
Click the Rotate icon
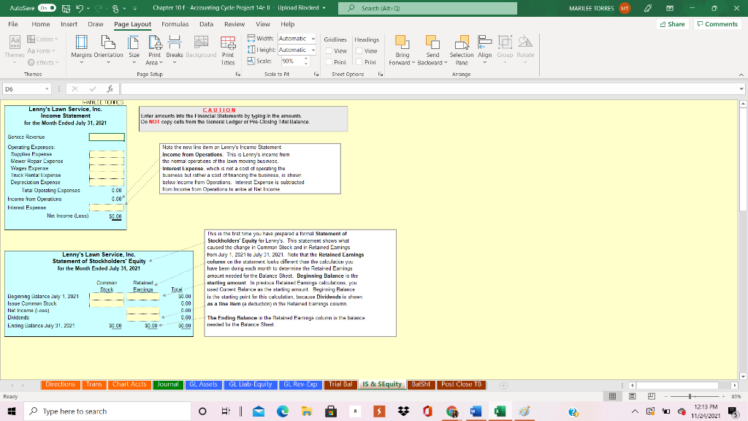pos(524,50)
